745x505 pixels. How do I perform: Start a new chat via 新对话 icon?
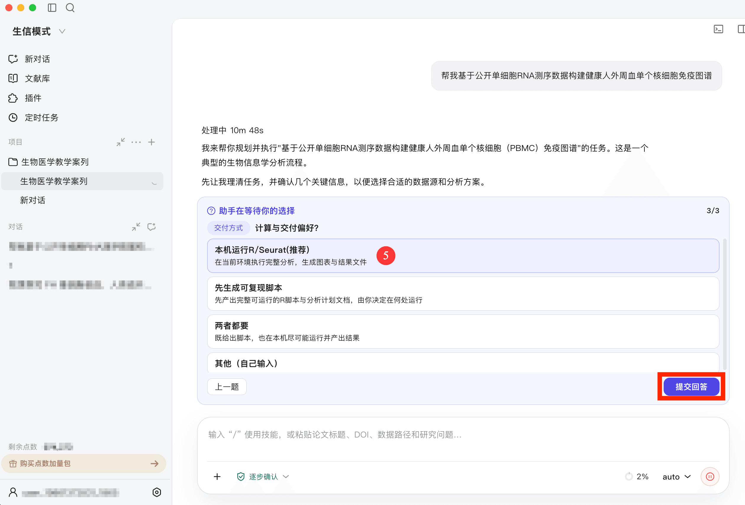[13, 59]
